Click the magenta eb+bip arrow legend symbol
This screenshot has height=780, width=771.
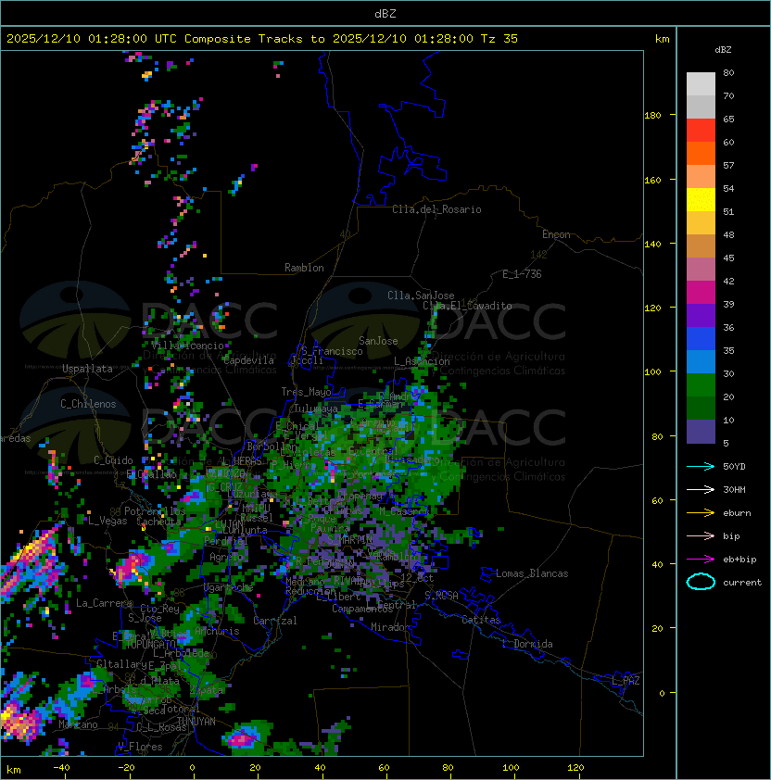[x=701, y=560]
